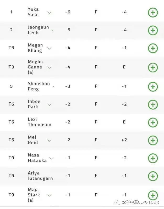Add Yuka Saso with plus icon

[153, 13]
